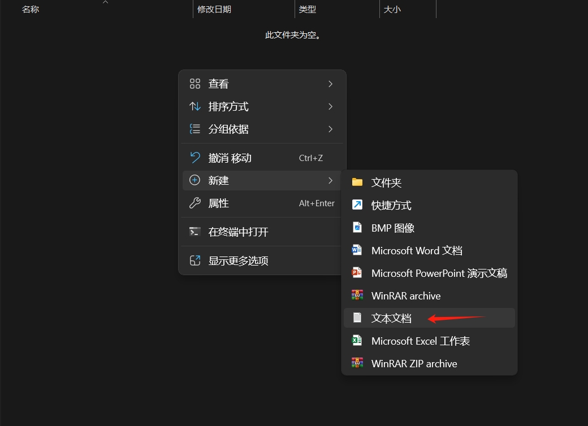Create new 文件夹 from submenu

coord(429,182)
